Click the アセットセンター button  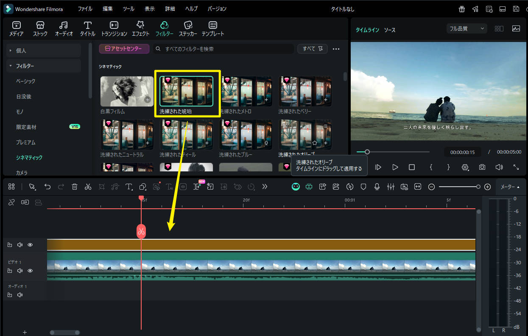124,49
